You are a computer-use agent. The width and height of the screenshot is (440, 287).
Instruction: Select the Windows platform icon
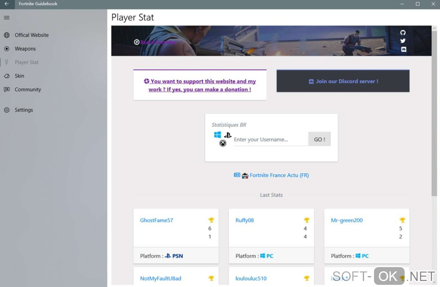(x=217, y=135)
